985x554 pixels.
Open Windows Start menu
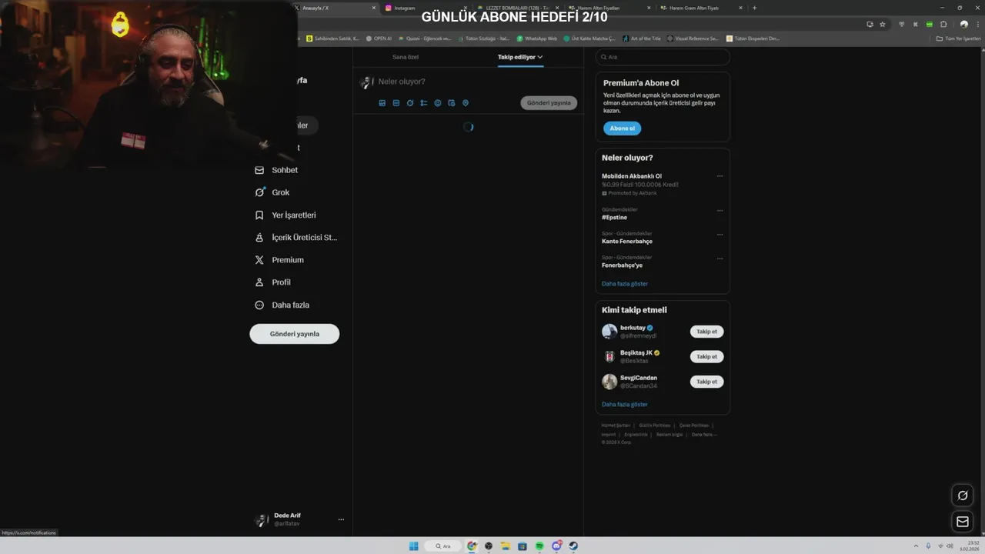tap(413, 546)
